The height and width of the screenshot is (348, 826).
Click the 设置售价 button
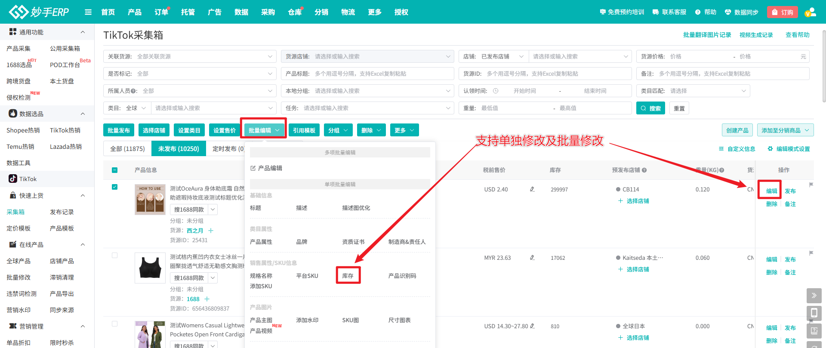coord(225,130)
